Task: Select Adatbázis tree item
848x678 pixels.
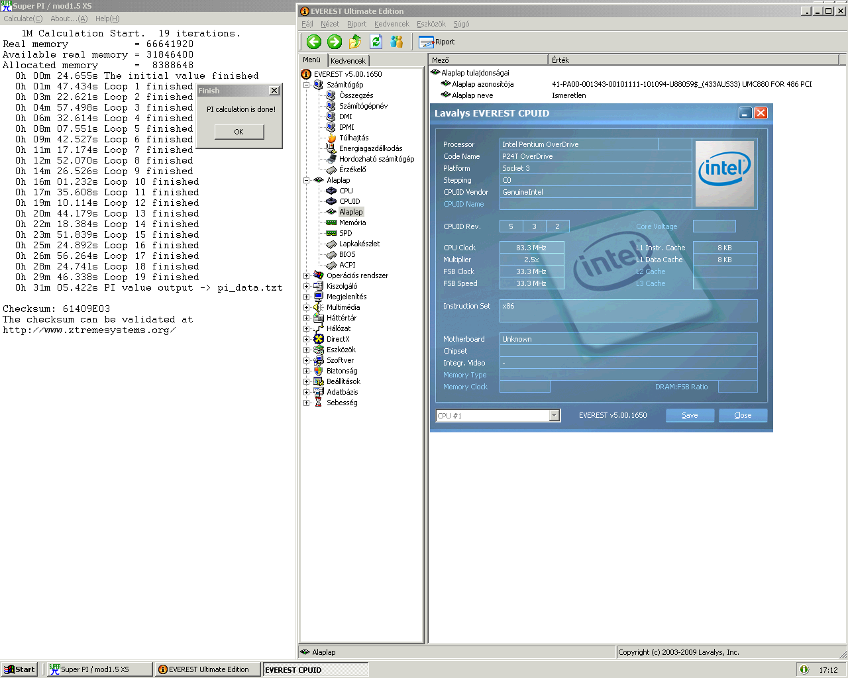Action: coord(342,392)
